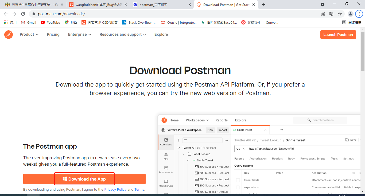Open the Pricing page
365x196 pixels.
click(53, 35)
